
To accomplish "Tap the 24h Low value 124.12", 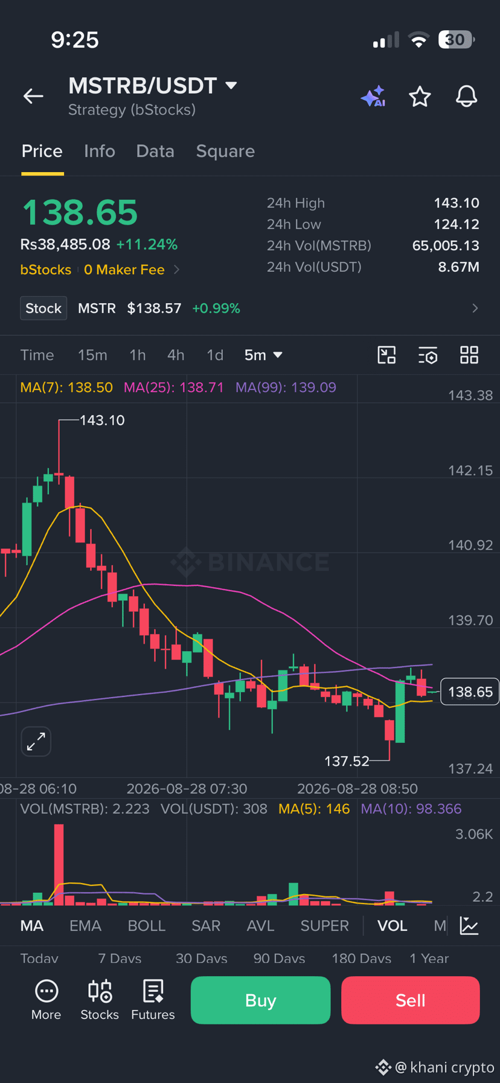I will point(457,225).
